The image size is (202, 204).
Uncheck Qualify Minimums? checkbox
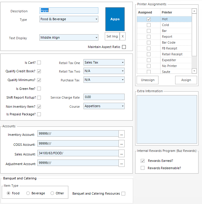[39, 80]
